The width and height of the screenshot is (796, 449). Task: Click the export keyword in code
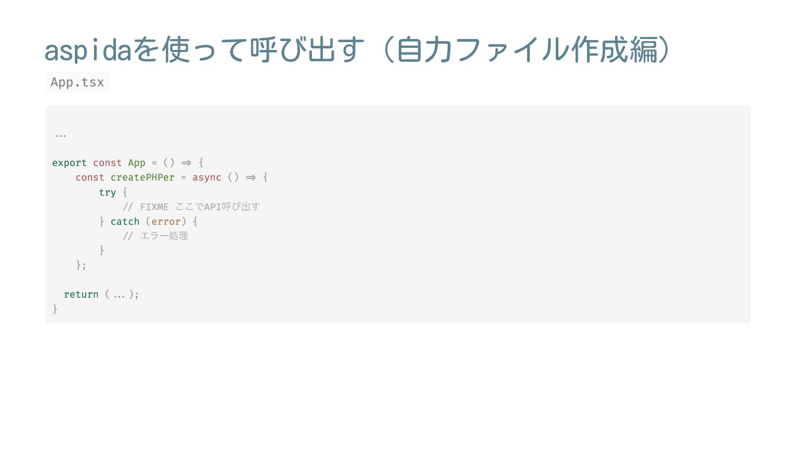pyautogui.click(x=69, y=163)
